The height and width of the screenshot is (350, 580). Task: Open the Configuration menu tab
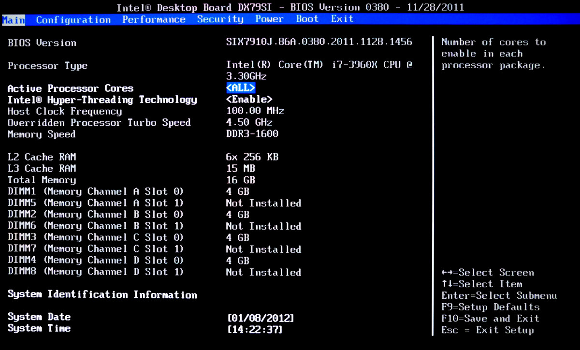click(x=73, y=20)
